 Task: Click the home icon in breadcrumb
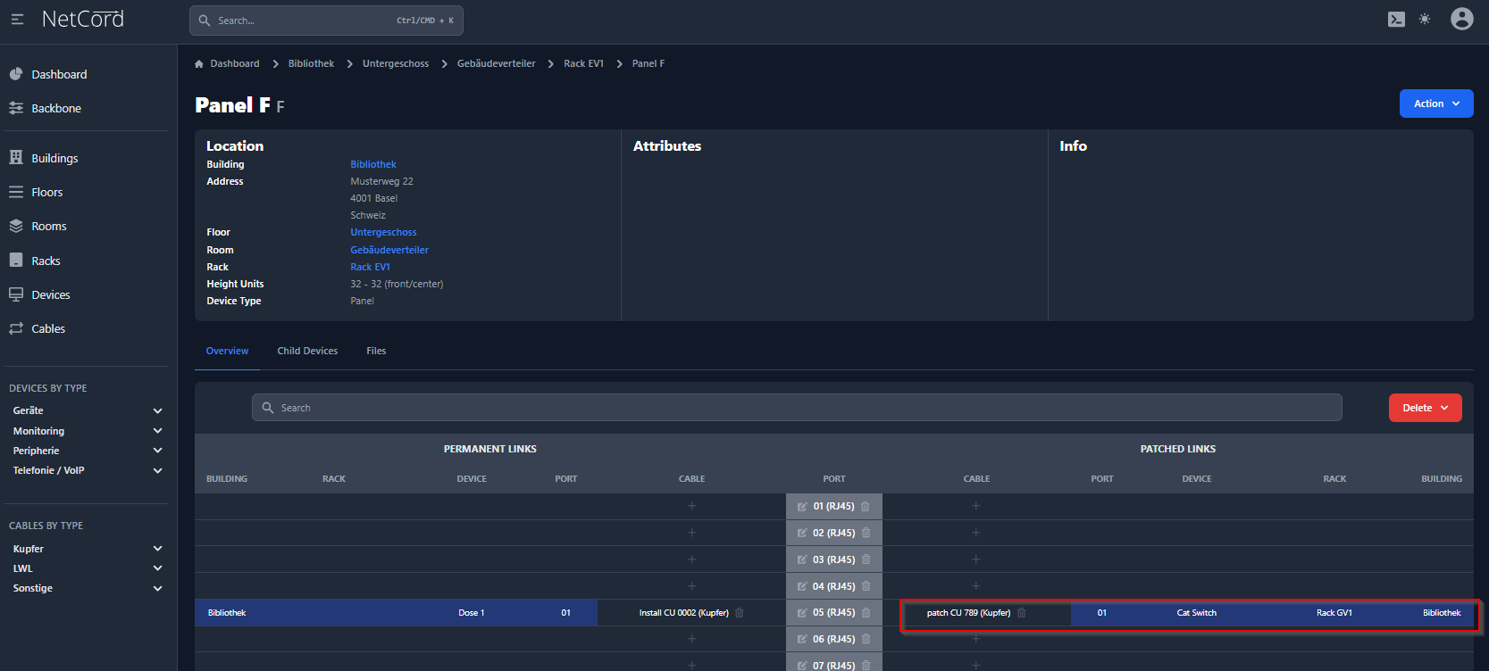click(199, 64)
